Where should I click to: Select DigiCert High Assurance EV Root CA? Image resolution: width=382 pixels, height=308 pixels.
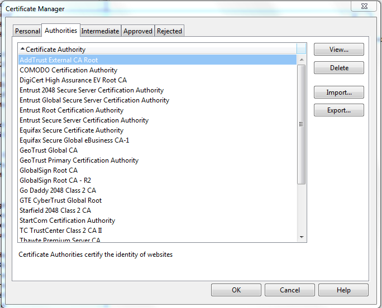[x=157, y=80]
